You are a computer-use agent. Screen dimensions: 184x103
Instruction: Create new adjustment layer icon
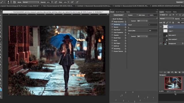(x=172, y=72)
